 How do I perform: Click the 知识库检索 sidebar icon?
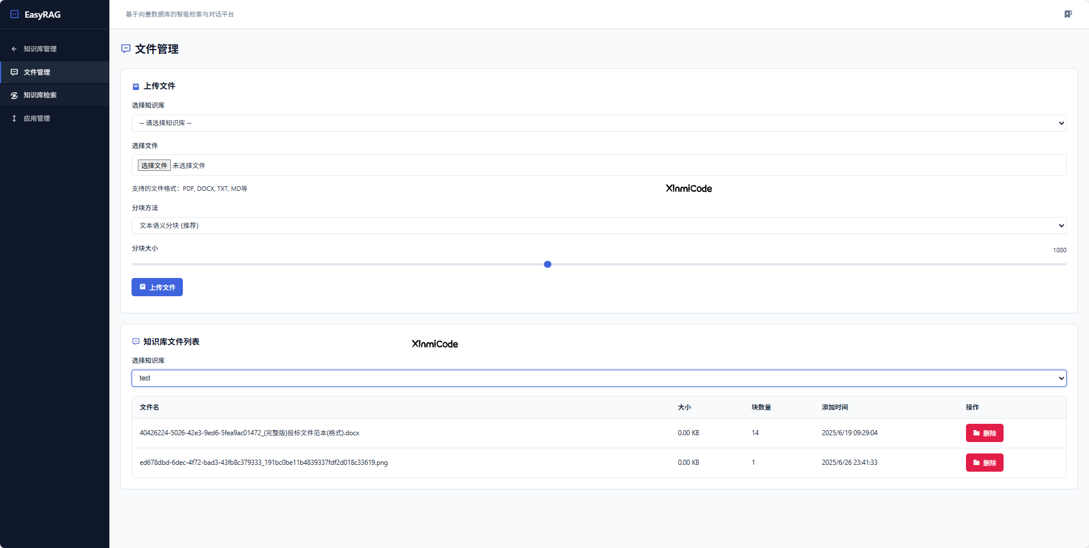tap(14, 95)
